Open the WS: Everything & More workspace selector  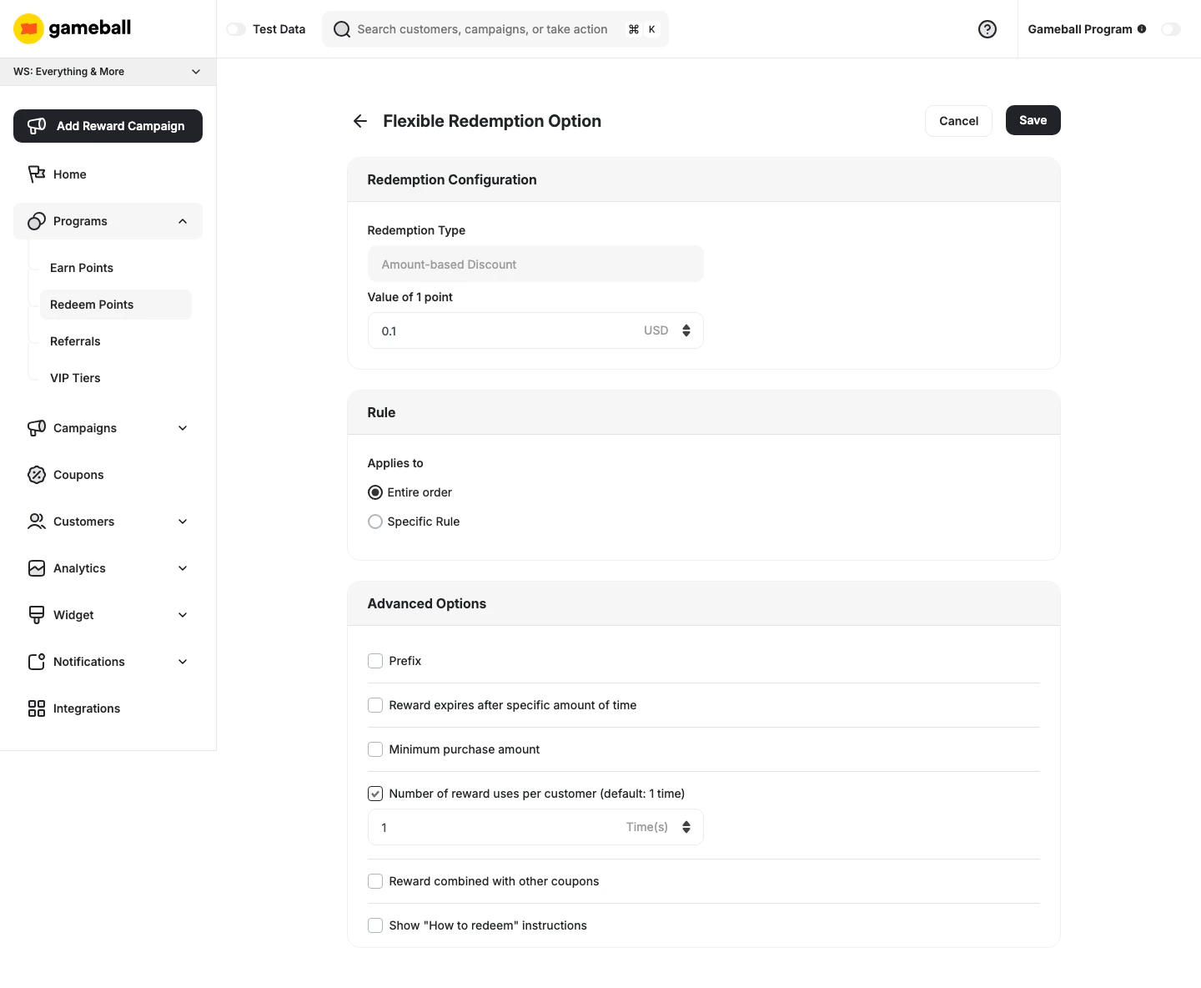point(108,72)
